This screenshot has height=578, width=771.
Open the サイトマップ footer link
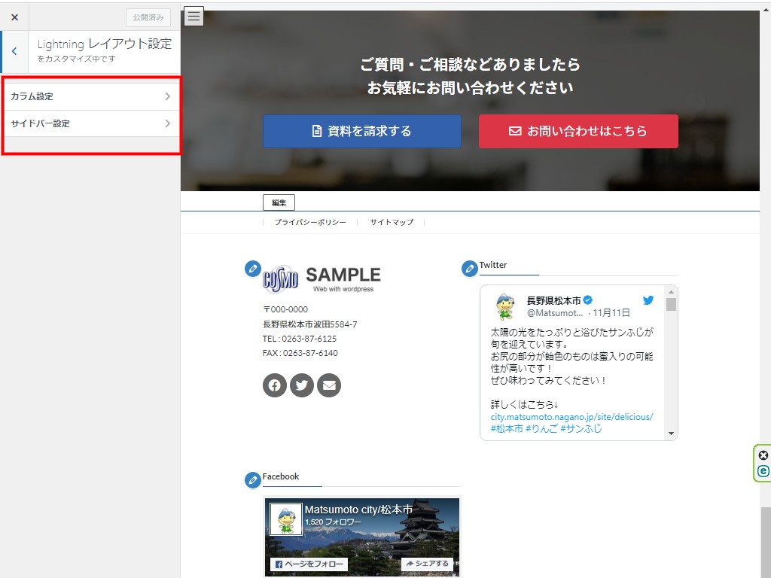tap(392, 223)
